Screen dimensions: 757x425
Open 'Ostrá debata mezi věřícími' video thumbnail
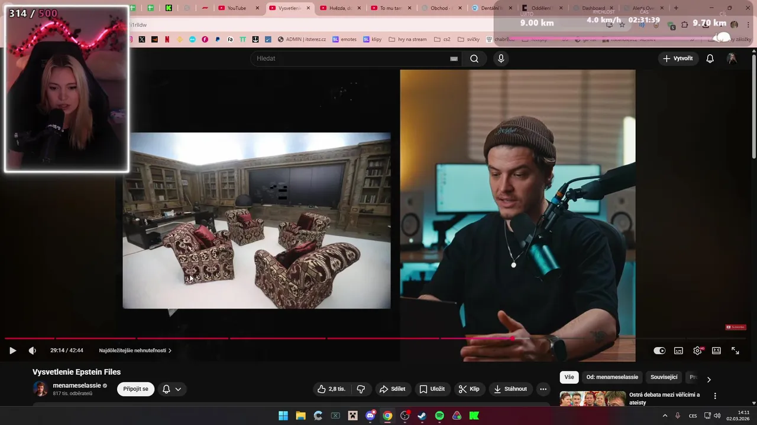592,399
